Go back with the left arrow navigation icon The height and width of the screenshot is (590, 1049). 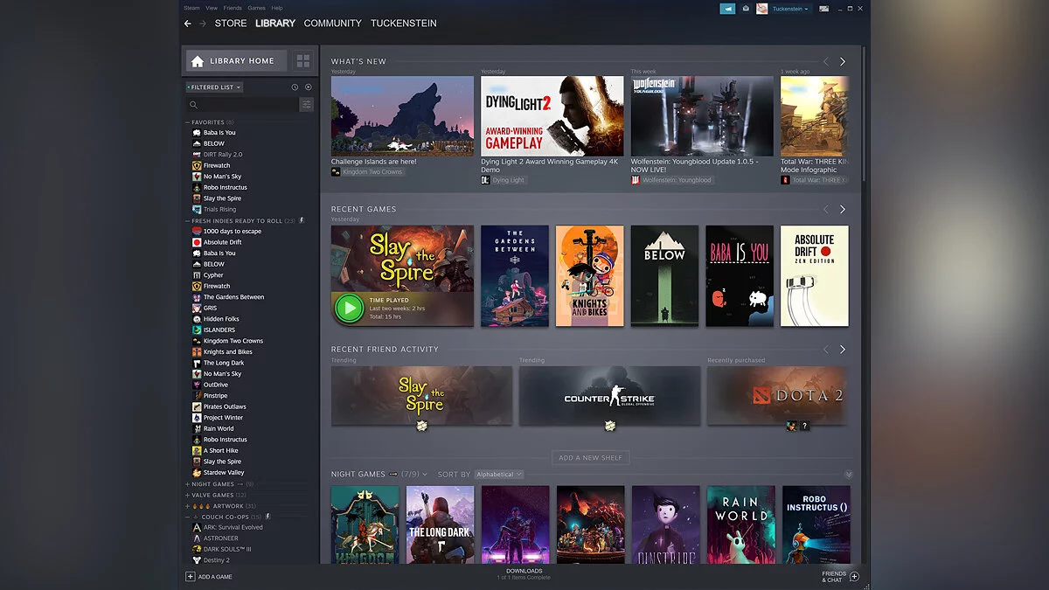[188, 24]
